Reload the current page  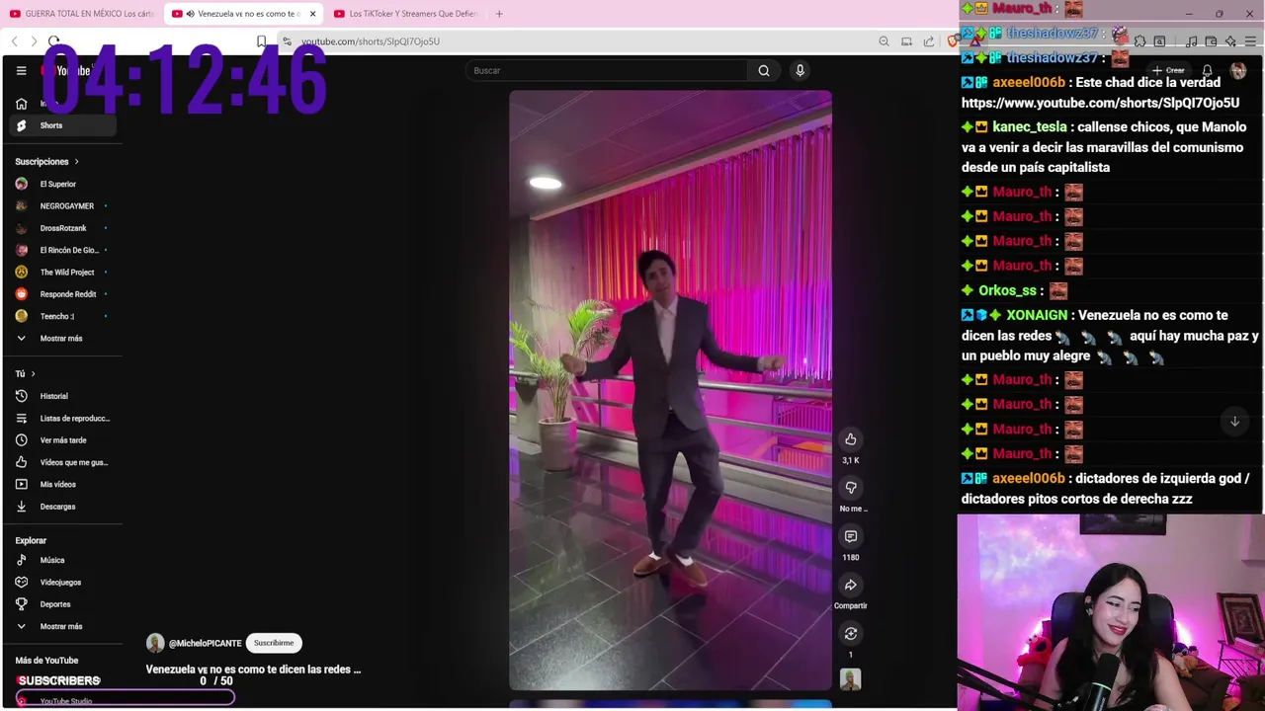(x=53, y=41)
